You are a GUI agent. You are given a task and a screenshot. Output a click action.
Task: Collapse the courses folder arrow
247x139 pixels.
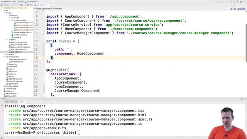(x=7, y=15)
